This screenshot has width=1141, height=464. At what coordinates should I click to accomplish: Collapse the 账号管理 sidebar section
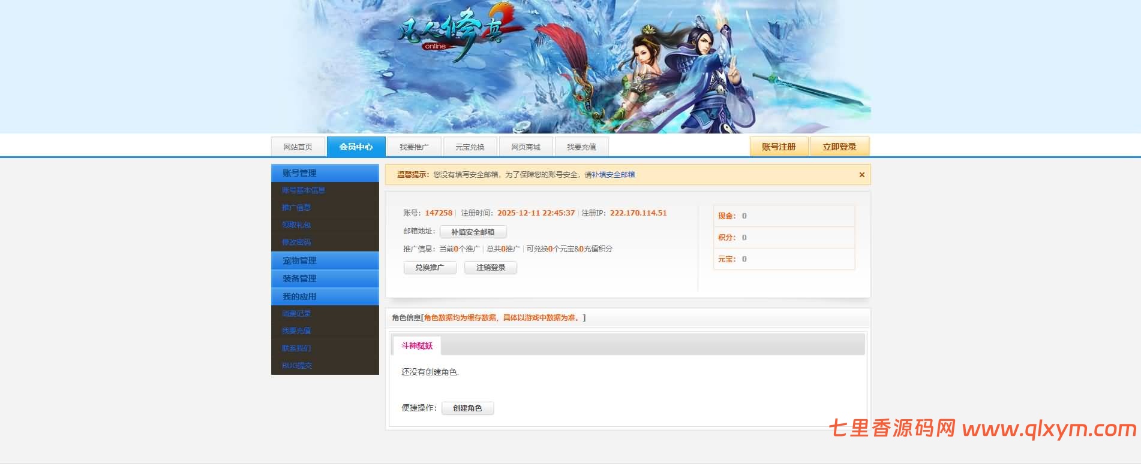325,173
